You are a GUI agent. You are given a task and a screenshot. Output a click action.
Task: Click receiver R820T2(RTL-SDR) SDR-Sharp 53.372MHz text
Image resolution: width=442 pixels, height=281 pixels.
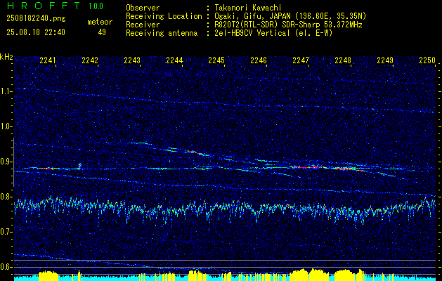[287, 25]
